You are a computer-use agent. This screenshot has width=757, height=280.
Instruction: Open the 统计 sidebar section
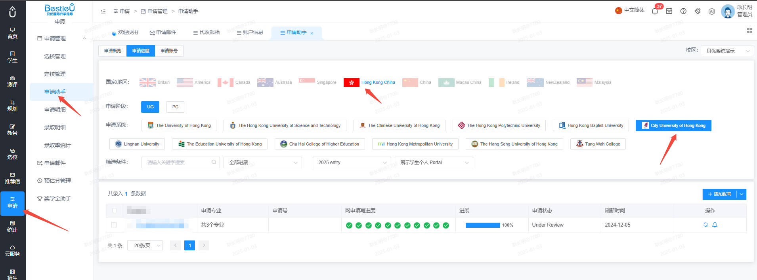12,227
